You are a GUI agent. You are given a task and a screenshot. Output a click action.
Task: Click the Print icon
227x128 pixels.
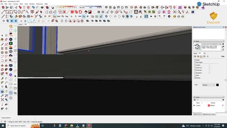click(x=42, y=7)
